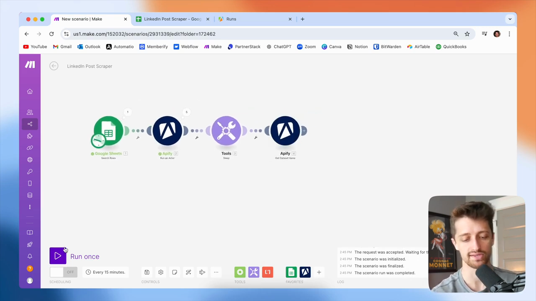
Task: Expand the controls More ellipsis
Action: tap(216, 272)
